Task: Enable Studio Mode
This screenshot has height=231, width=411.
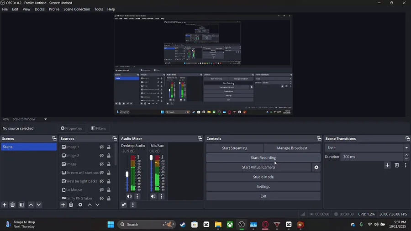Action: [263, 177]
